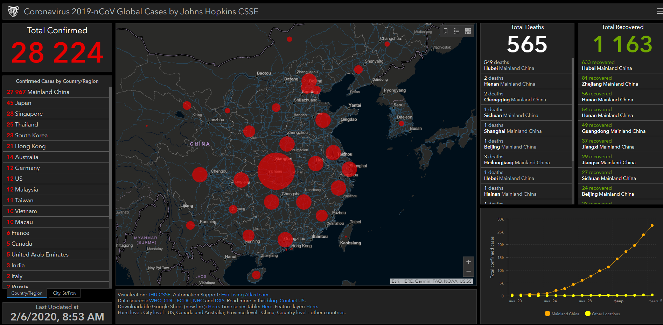663x325 pixels.
Task: Click the large Hubei outbreak circle
Action: coord(276,171)
